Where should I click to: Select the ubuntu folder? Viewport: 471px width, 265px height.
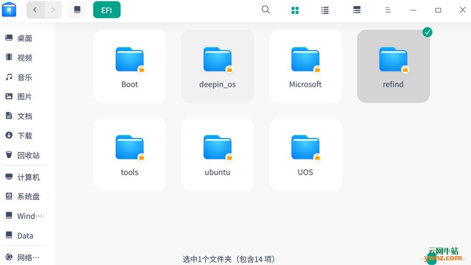(x=218, y=154)
